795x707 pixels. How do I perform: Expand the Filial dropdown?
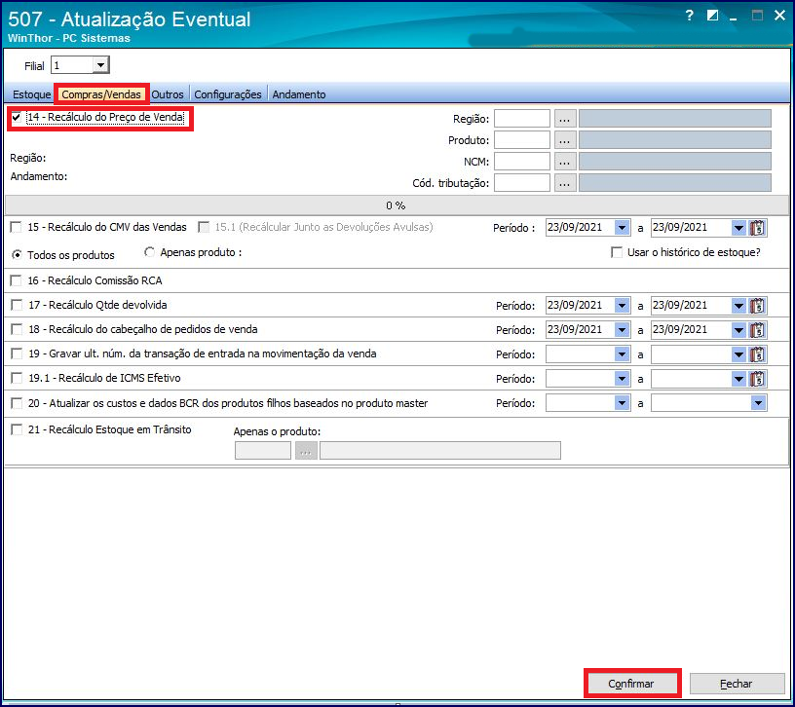point(101,65)
